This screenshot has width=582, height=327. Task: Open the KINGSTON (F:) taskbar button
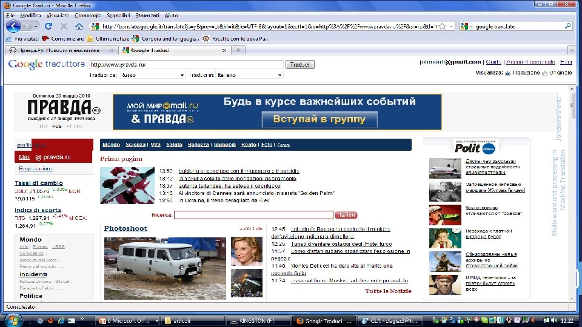pos(258,321)
